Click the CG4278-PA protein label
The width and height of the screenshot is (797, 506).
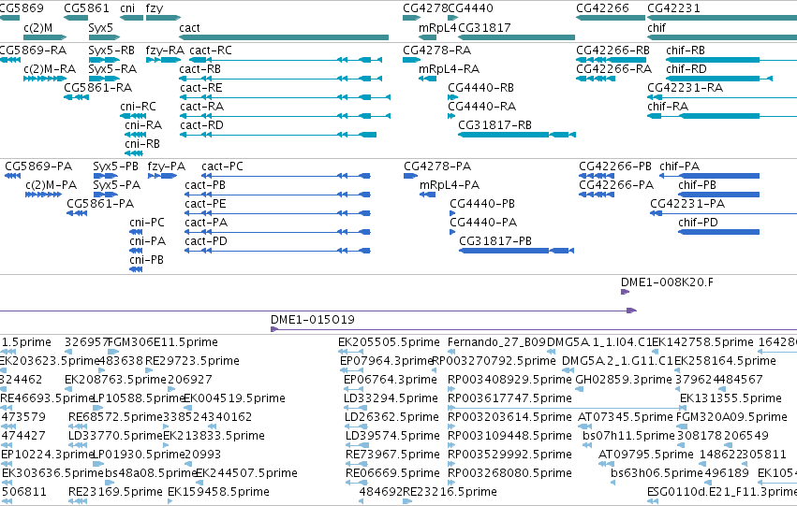[x=437, y=166]
